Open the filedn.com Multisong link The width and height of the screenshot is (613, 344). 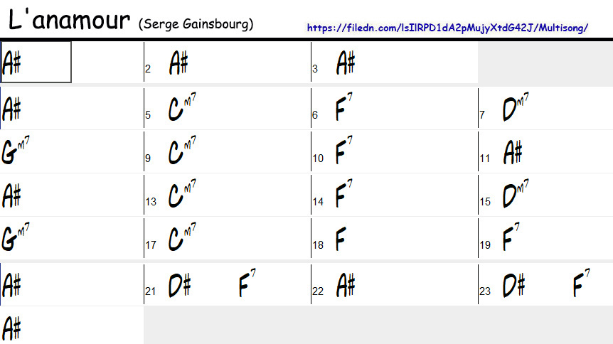coord(447,28)
